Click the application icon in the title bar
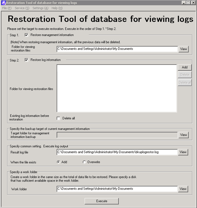 click(x=4, y=3)
